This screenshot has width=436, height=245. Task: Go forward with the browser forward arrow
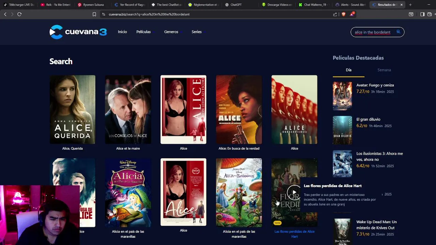point(12,14)
